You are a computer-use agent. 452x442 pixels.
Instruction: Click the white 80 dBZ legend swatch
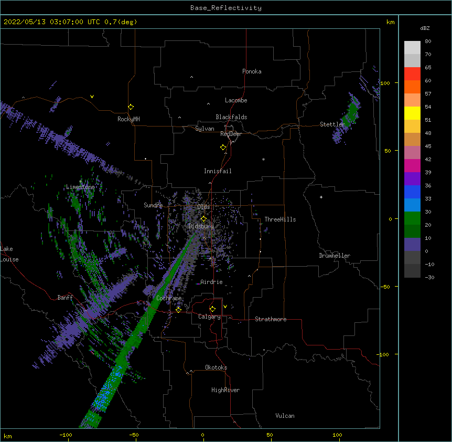click(412, 48)
